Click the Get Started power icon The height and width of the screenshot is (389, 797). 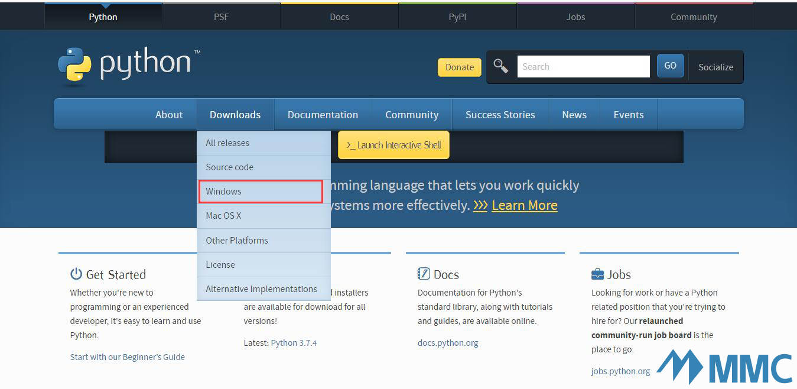click(x=76, y=274)
